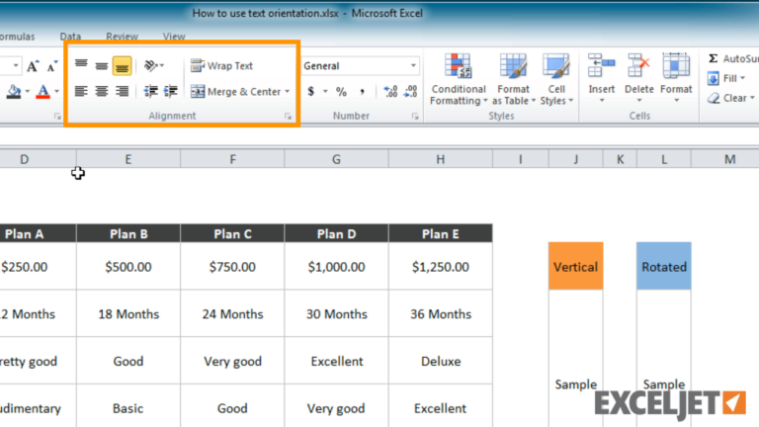Click the Increase Indent icon
Viewport: 759px width, 427px height.
click(171, 91)
